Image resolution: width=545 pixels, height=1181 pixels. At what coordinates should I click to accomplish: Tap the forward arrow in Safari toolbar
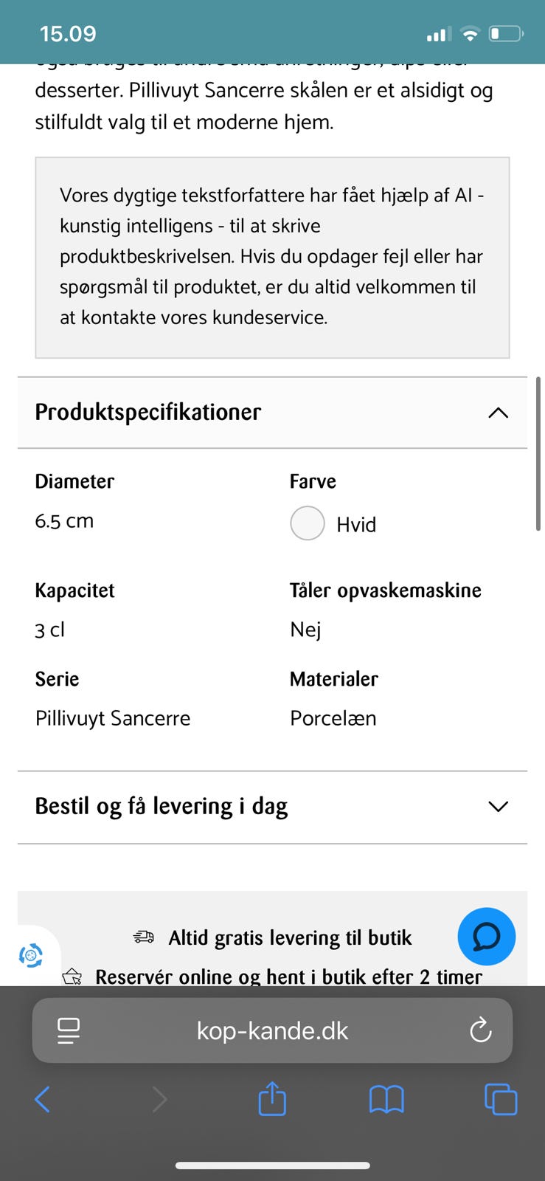pyautogui.click(x=159, y=1099)
